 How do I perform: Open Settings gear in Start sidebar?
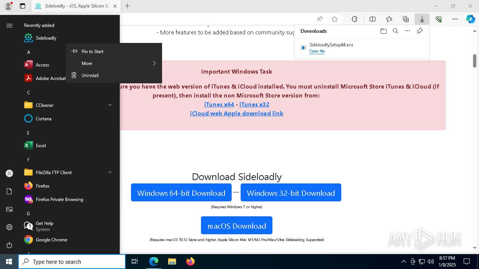(9, 227)
